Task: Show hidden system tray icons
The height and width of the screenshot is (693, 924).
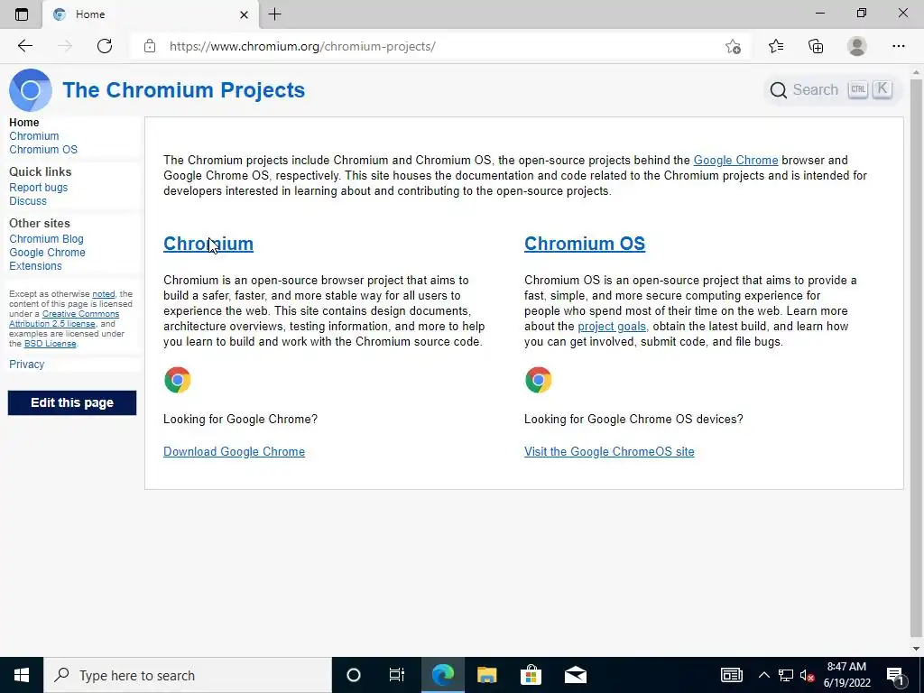Action: 763,675
